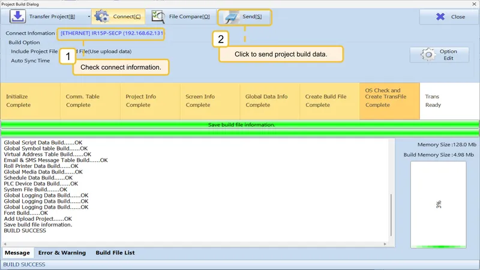480x270 pixels.
Task: Click the Project Info Complete step
Action: coord(150,101)
